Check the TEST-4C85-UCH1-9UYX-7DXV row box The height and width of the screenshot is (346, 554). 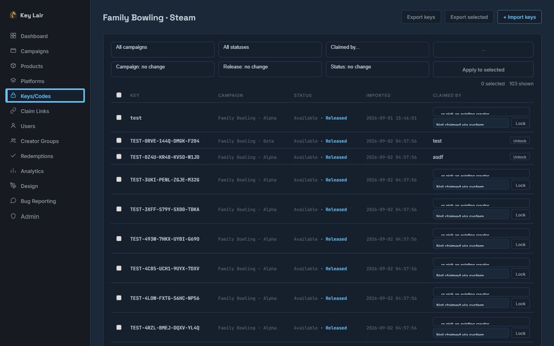(x=119, y=268)
